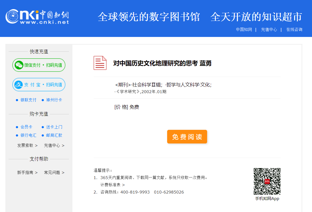The image size is (312, 212).
Task: Select 神州行卡 payment option
Action: [x=54, y=100]
